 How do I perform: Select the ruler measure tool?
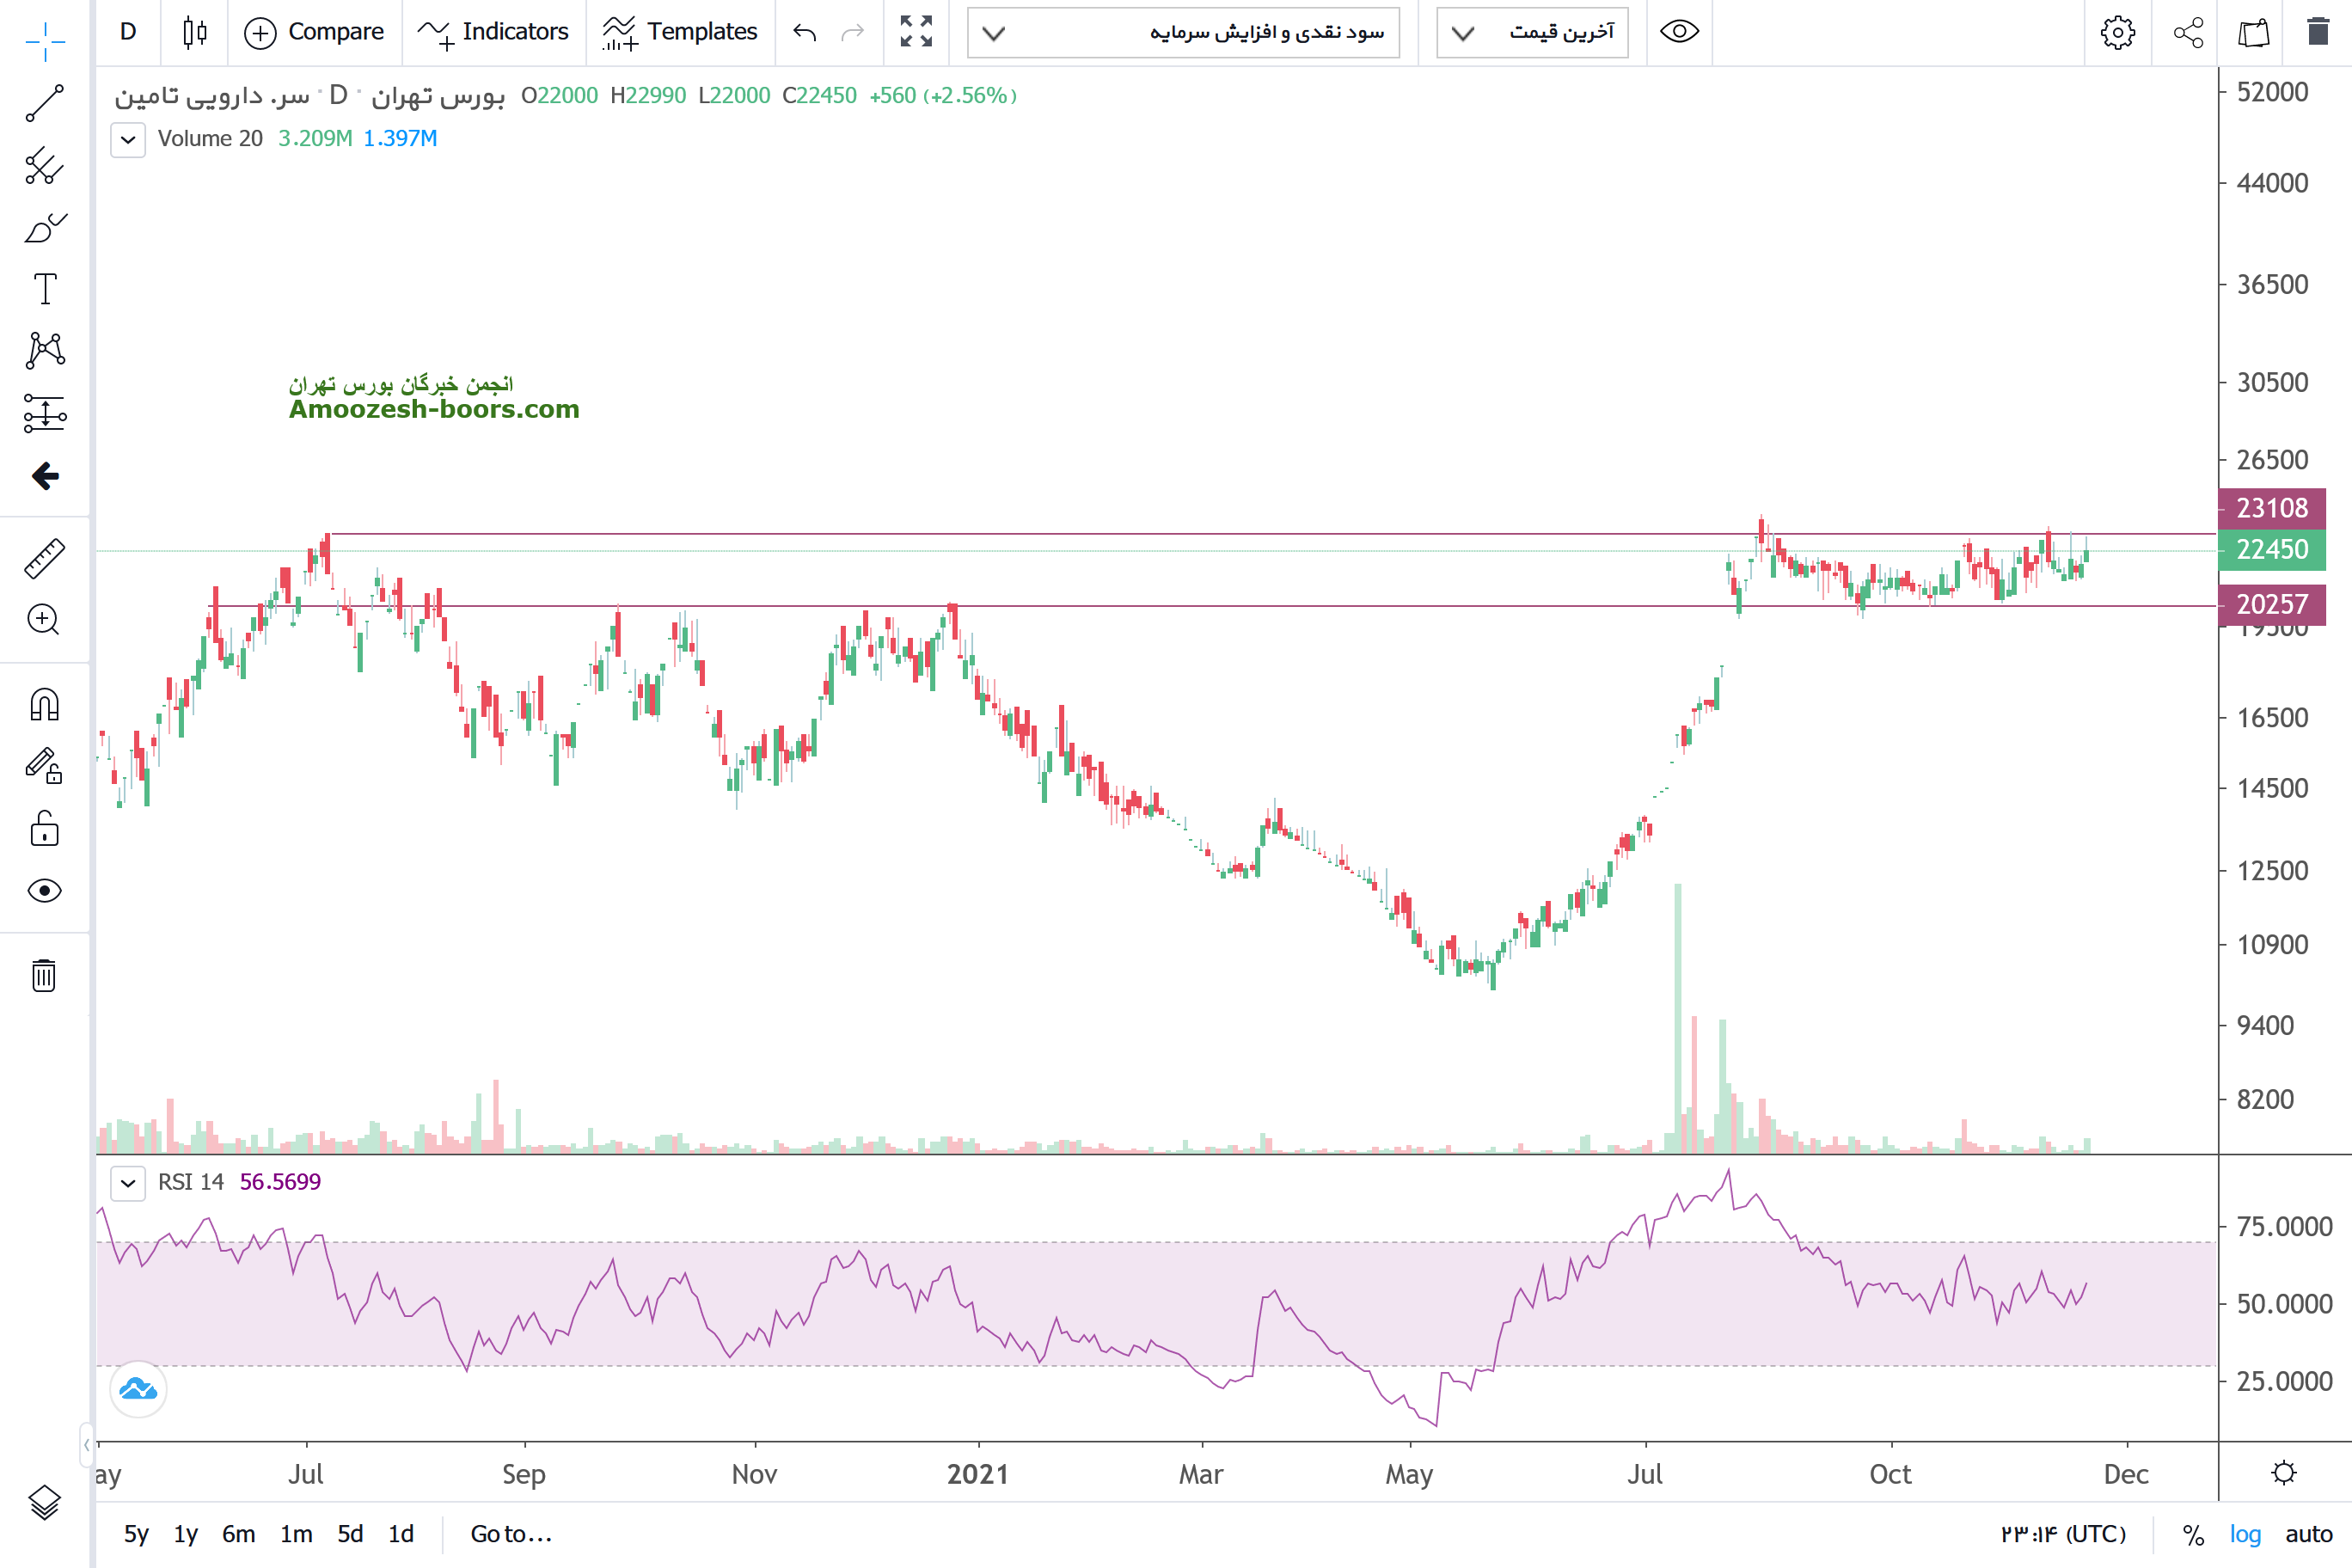point(44,559)
